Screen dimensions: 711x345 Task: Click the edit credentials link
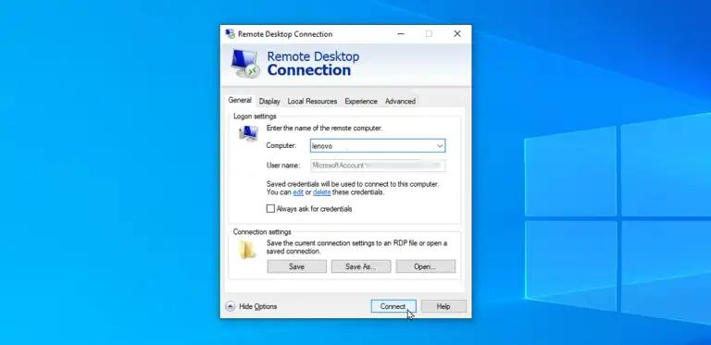click(x=298, y=192)
